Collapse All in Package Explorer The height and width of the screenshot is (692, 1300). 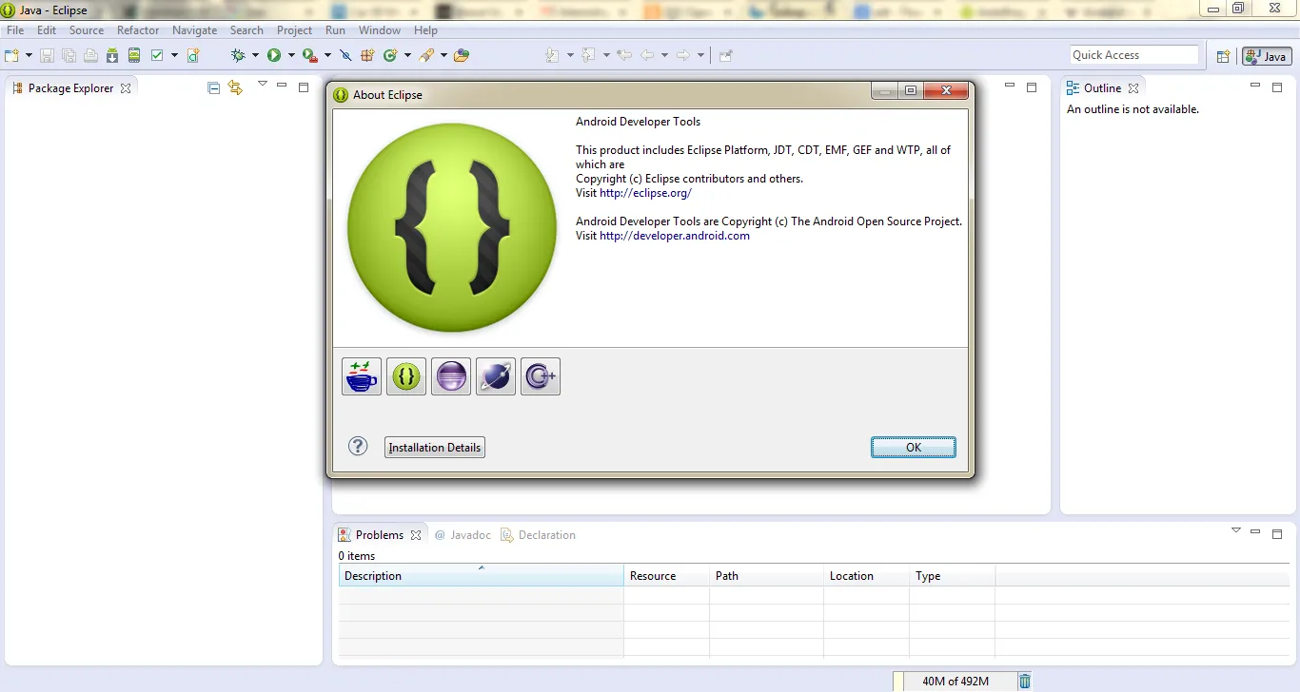click(213, 88)
